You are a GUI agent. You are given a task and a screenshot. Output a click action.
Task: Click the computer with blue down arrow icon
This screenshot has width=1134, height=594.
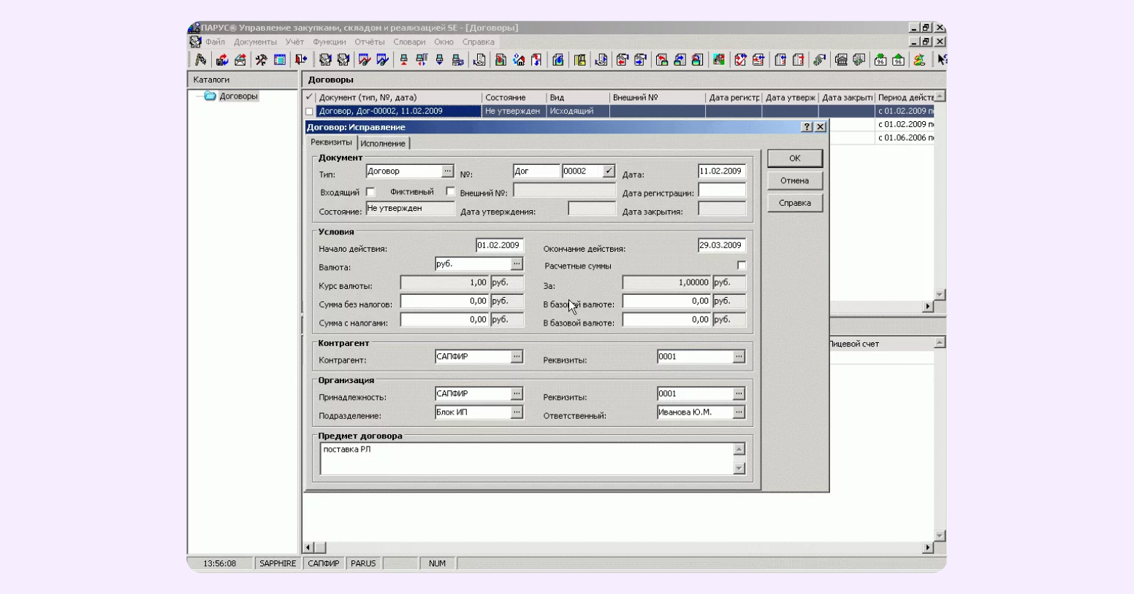point(440,60)
